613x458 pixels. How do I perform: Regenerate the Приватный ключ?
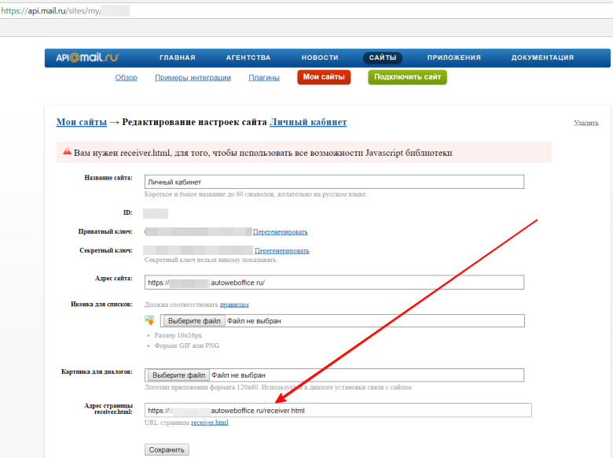tap(281, 232)
